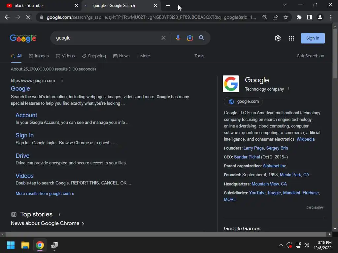Image resolution: width=338 pixels, height=253 pixels.
Task: Submit search with magnifier icon
Action: tap(202, 38)
